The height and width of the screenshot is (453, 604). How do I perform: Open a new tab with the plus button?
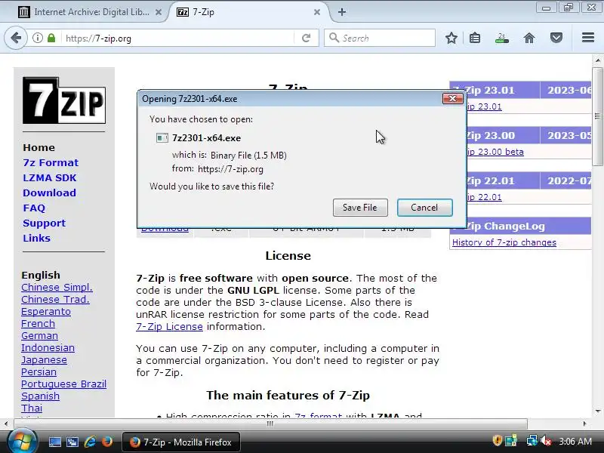pos(342,12)
